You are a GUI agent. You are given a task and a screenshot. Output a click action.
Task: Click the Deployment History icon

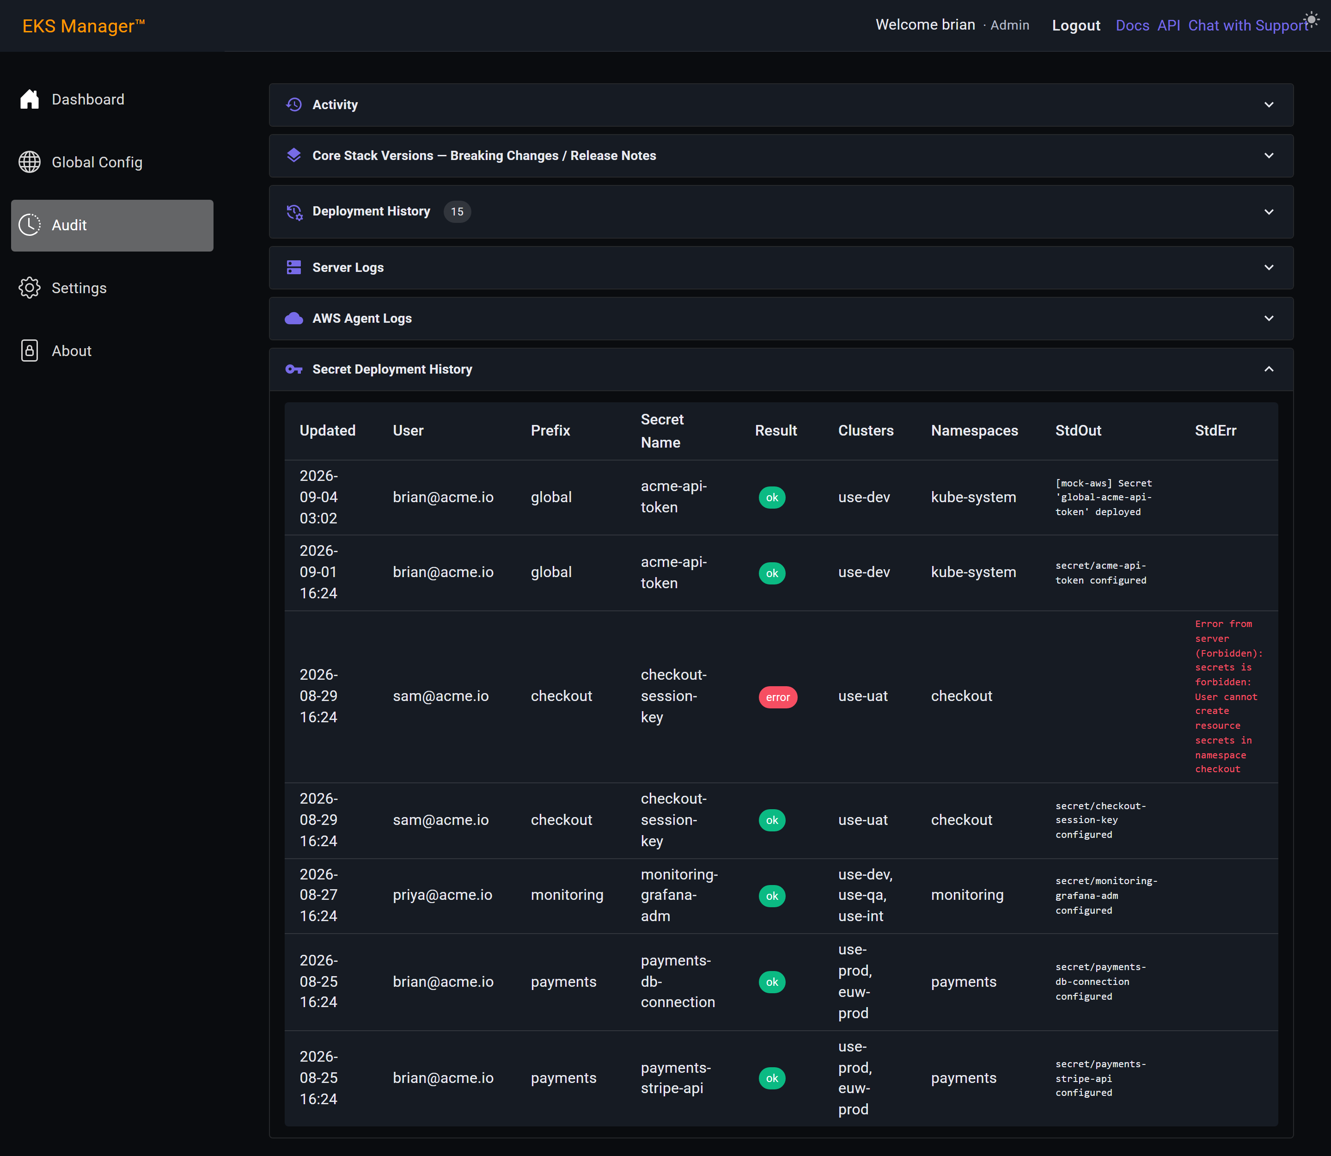294,212
